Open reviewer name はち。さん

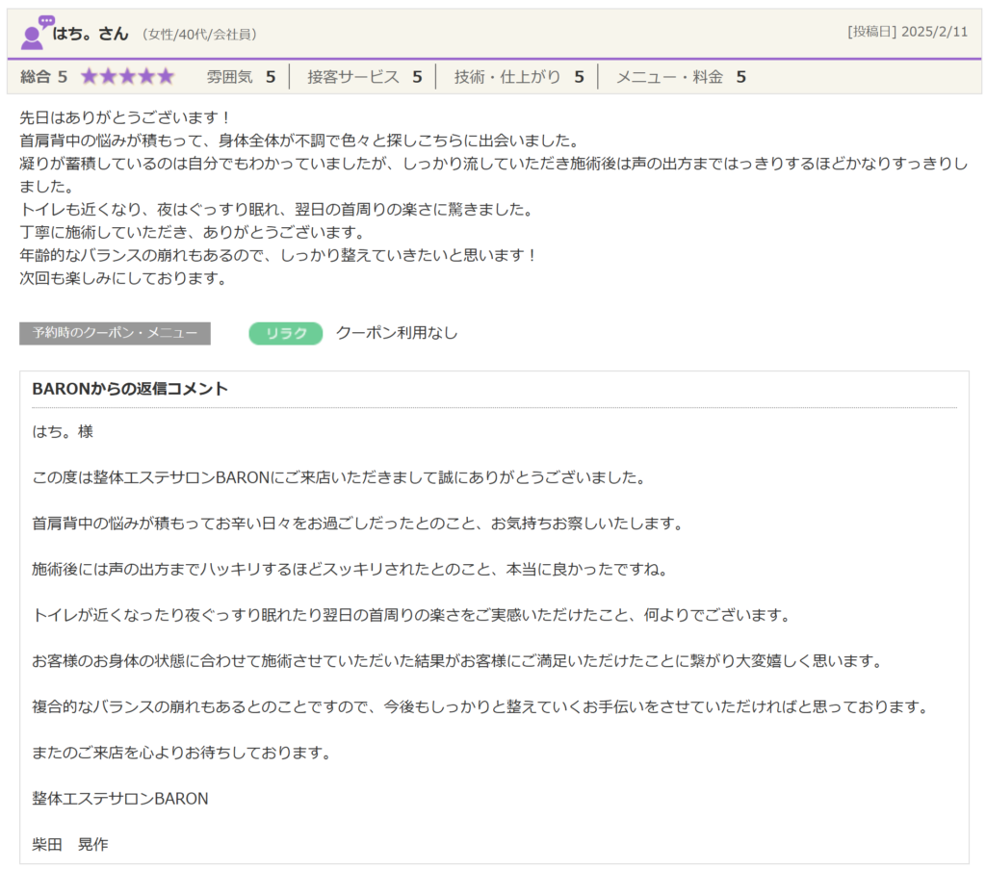tap(91, 34)
